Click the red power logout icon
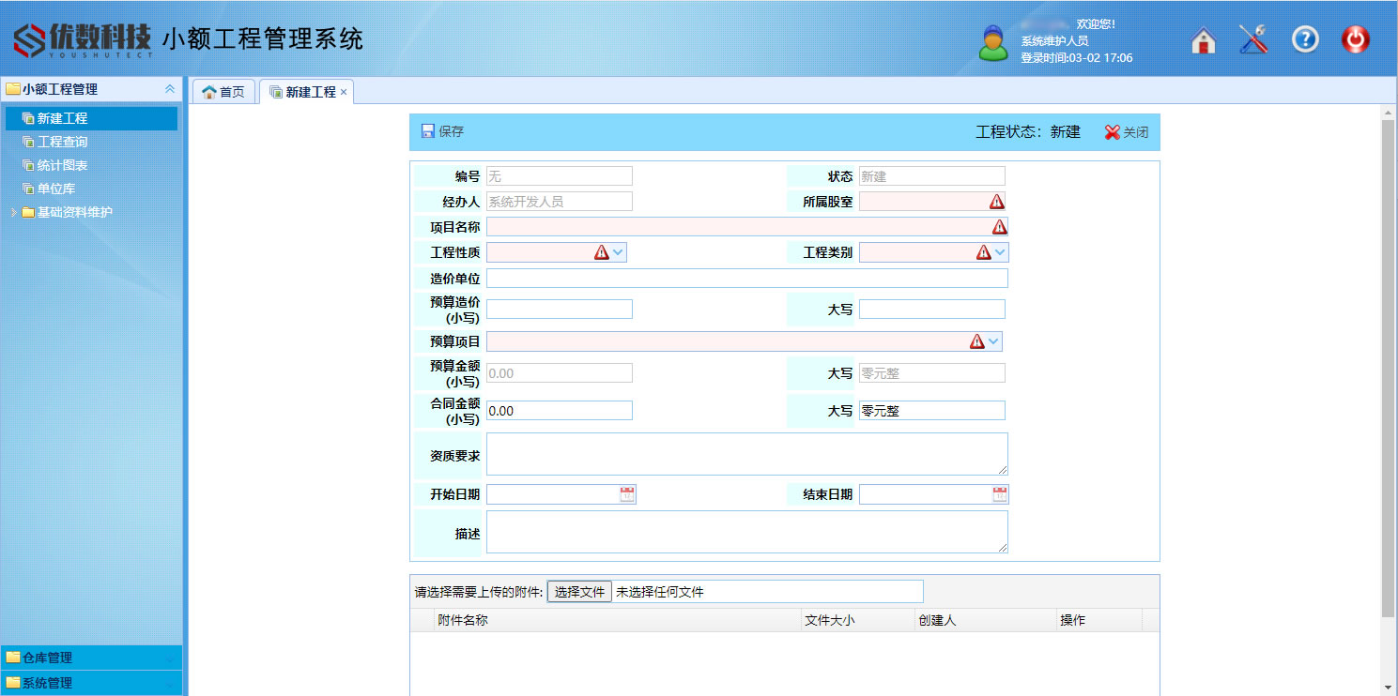This screenshot has height=696, width=1398. 1355,39
